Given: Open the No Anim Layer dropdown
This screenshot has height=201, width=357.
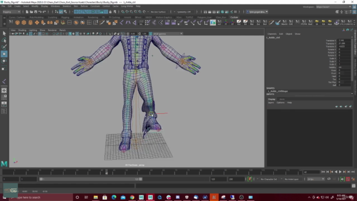Looking at the screenshot, I should point(292,179).
